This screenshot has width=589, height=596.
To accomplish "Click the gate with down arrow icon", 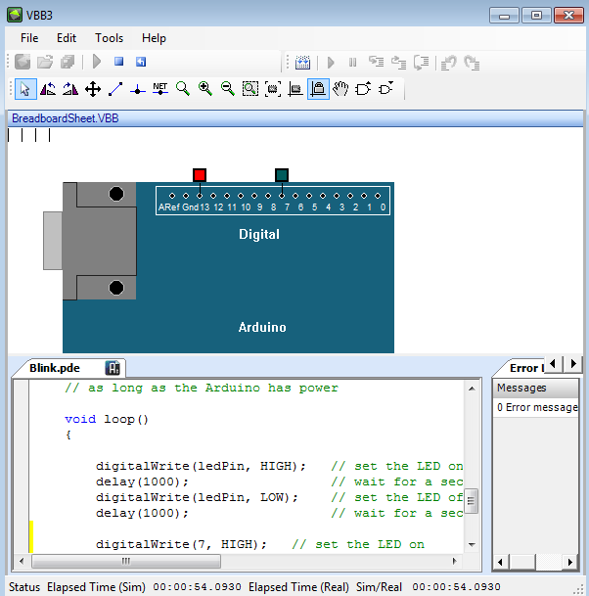I will pos(385,89).
